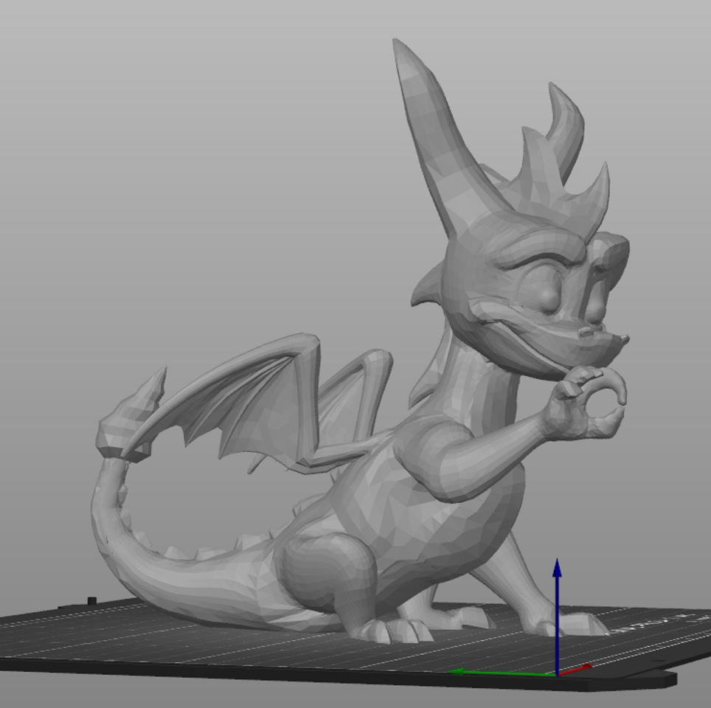Click the origin point of the axis gizmo
This screenshot has height=708, width=711.
coord(557,676)
